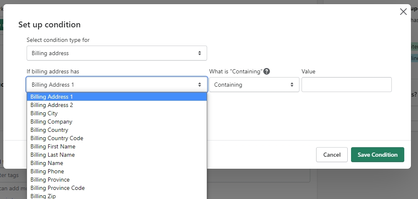418x199 pixels.
Task: Open the Containing operator dropdown
Action: point(254,85)
